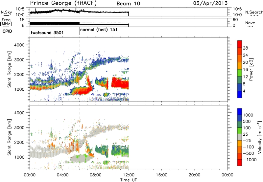
Task: Click the '04:00' time tick label
Action: point(62,175)
